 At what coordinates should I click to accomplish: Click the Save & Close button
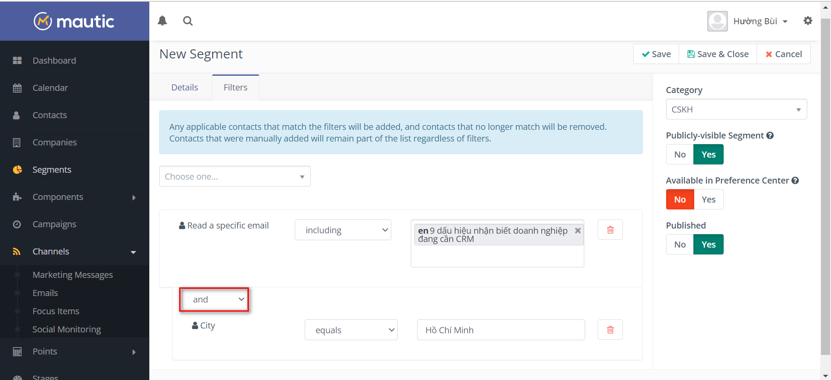tap(718, 54)
